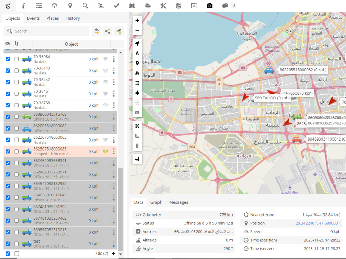Enable follow checkbox for 70-36149
The image size is (346, 259).
pyautogui.click(x=17, y=71)
